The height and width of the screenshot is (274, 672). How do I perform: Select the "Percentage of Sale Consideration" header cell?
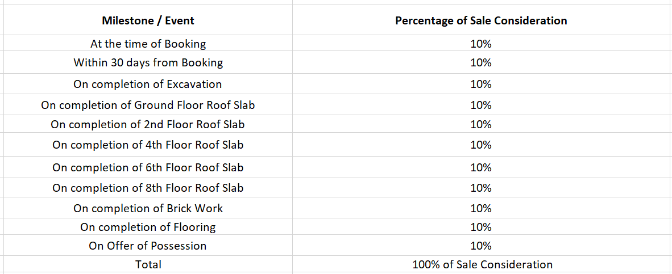coord(482,20)
